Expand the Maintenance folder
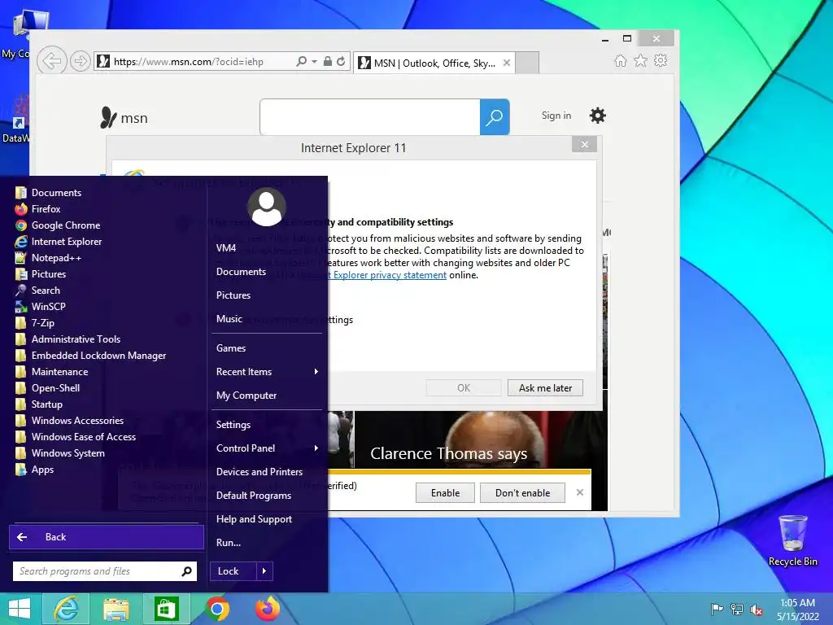The height and width of the screenshot is (625, 833). tap(52, 371)
